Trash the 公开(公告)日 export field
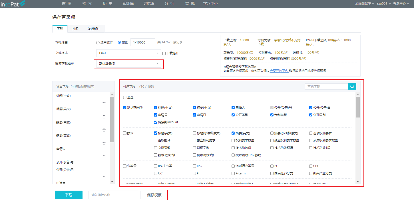 pyautogui.click(x=104, y=178)
